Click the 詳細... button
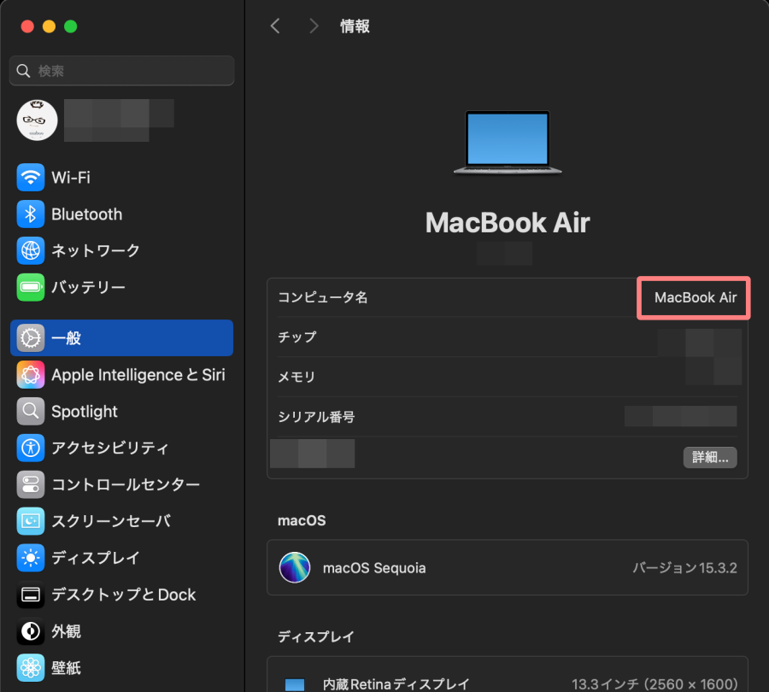 click(710, 457)
